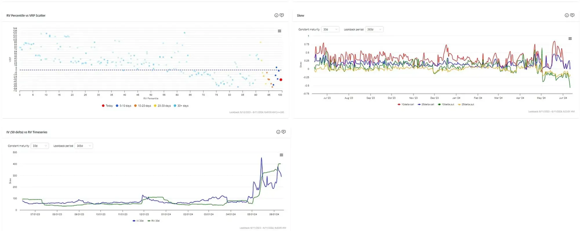Toggle the 30+ days legend entry
The height and width of the screenshot is (231, 580).
[181, 106]
